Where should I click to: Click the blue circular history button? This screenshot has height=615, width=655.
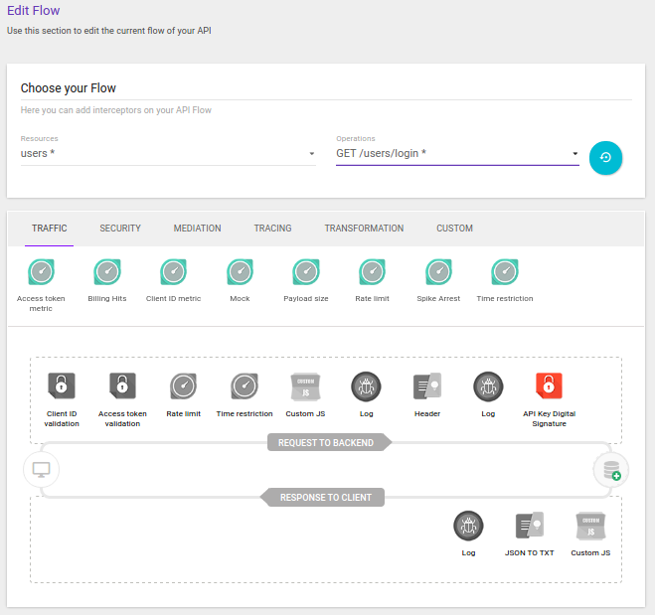pyautogui.click(x=605, y=157)
